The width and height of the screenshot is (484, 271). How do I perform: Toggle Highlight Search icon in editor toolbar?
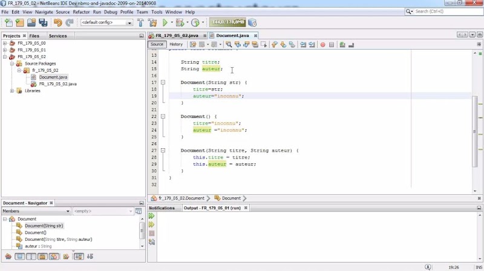click(x=255, y=45)
